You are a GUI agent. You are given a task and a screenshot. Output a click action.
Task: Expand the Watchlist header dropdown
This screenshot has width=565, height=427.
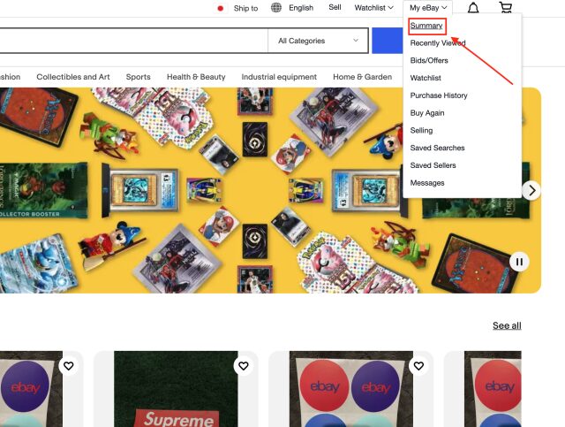coord(373,8)
